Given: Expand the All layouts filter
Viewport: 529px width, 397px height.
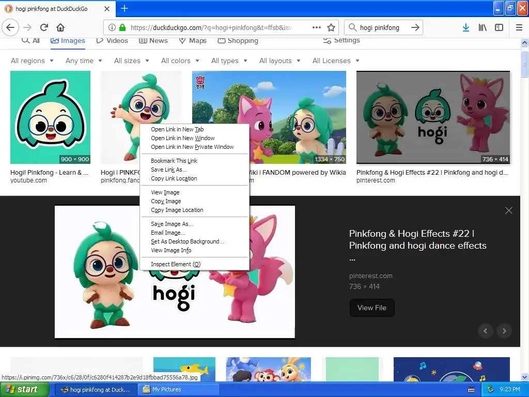Looking at the screenshot, I should [279, 61].
